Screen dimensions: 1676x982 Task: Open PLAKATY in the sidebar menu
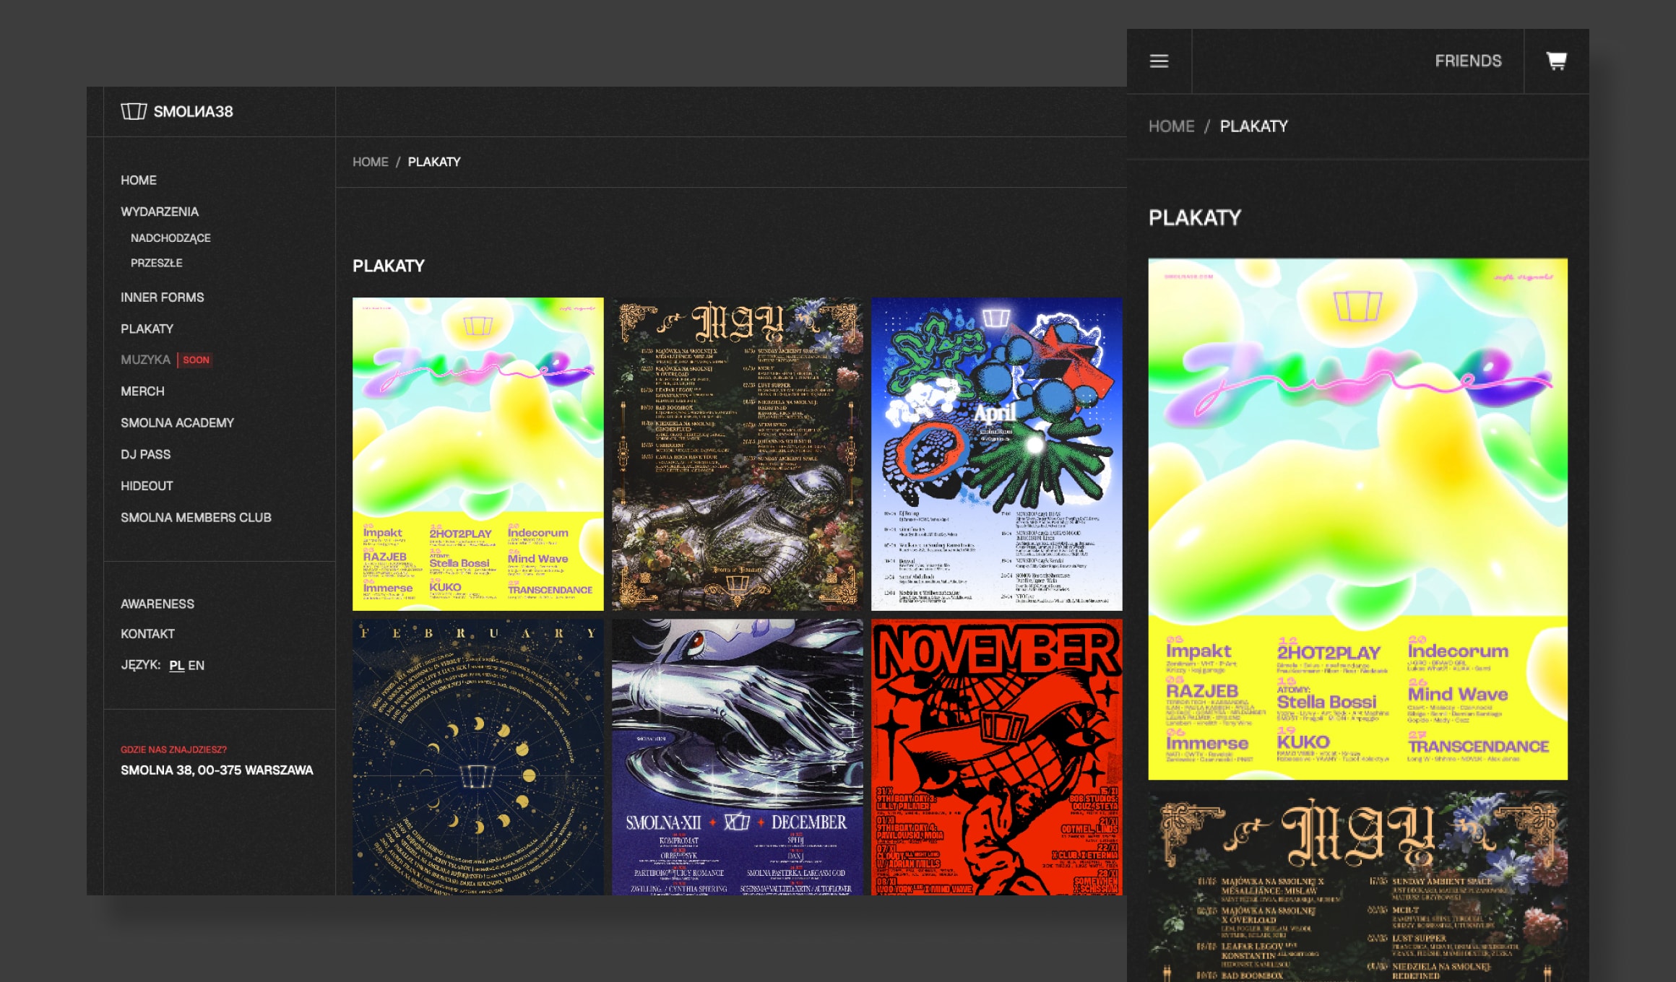click(x=147, y=329)
